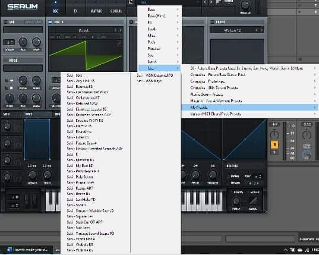The height and width of the screenshot is (255, 319).
Task: Click the bottom macro knob at far left
Action: 7,177
